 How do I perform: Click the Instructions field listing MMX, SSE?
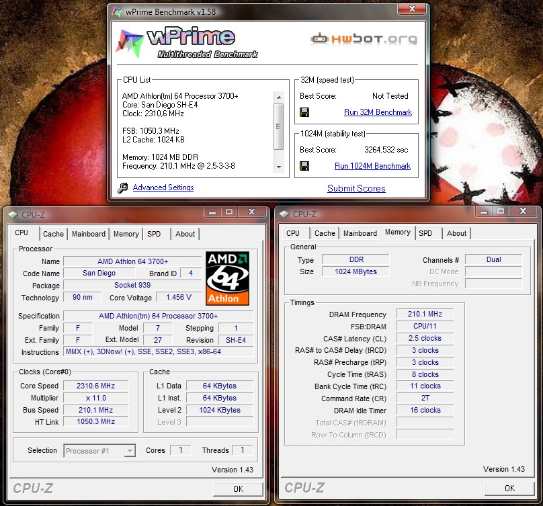[x=158, y=352]
